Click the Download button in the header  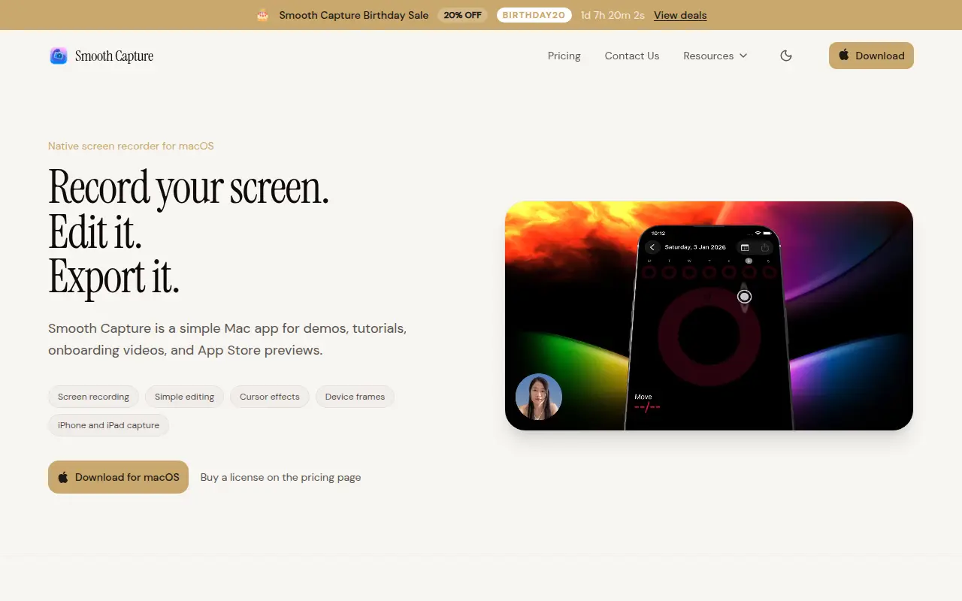click(x=871, y=56)
